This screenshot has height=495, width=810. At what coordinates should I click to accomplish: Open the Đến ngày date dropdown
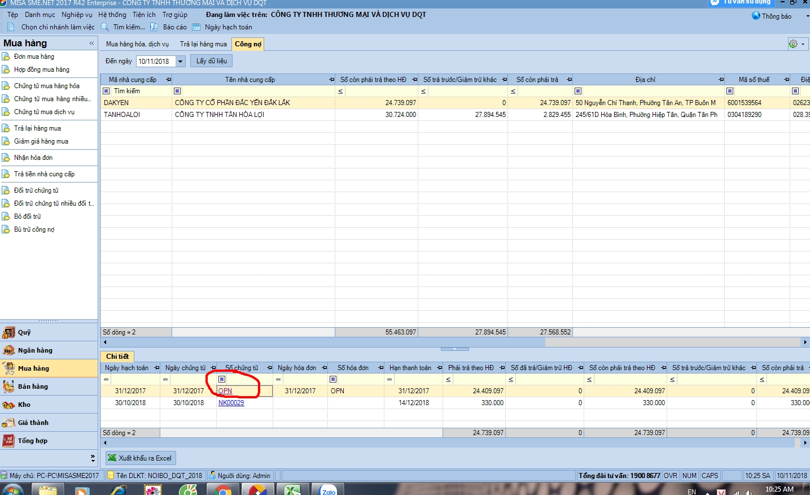coord(180,61)
